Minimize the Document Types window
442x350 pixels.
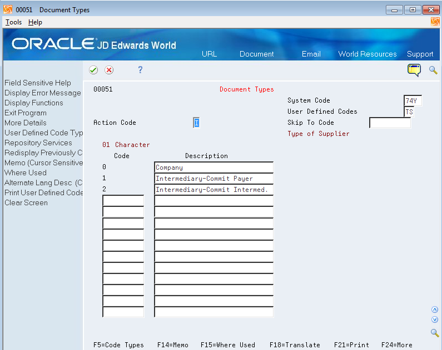pyautogui.click(x=394, y=10)
